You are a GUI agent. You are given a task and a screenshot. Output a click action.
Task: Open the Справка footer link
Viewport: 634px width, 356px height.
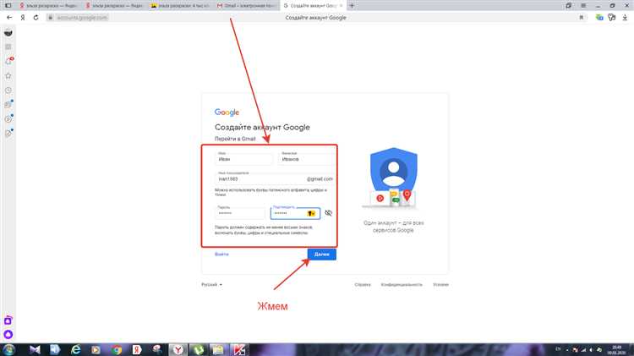pos(363,284)
